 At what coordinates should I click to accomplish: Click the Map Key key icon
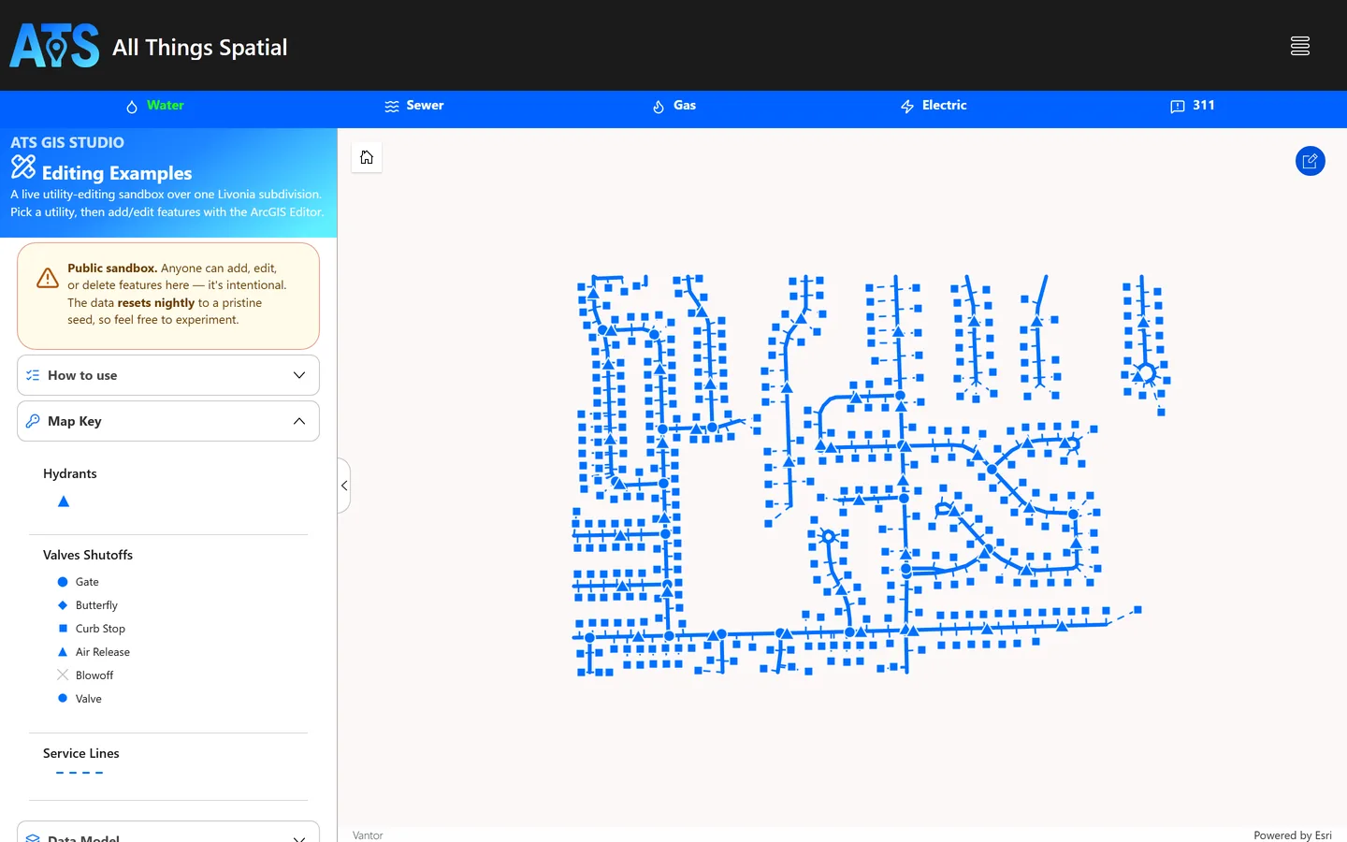tap(33, 421)
